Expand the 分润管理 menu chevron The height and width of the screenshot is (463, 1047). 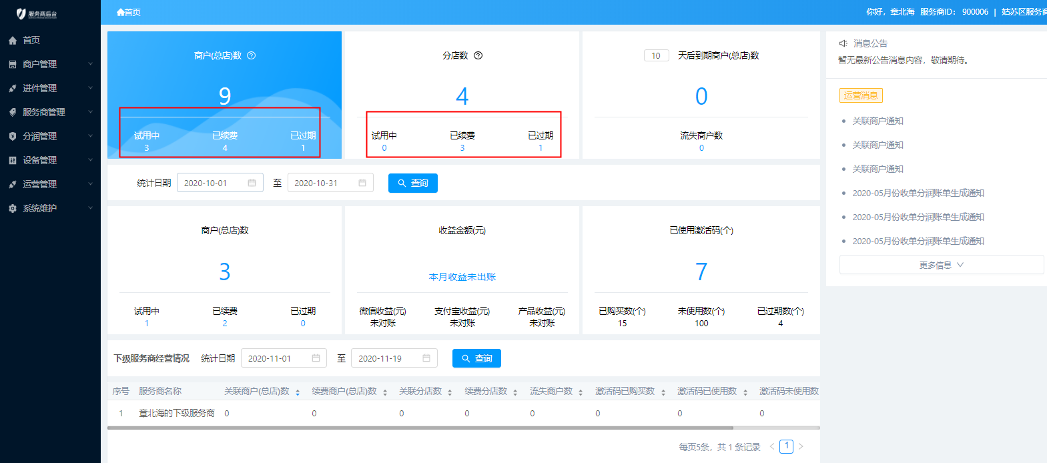(90, 136)
